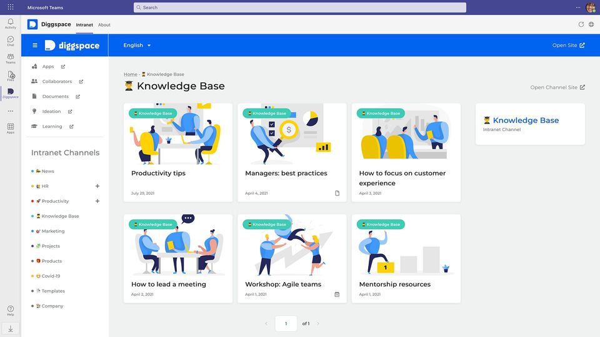Image resolution: width=600 pixels, height=337 pixels.
Task: Open How to focus on customer experience title
Action: [x=402, y=178]
